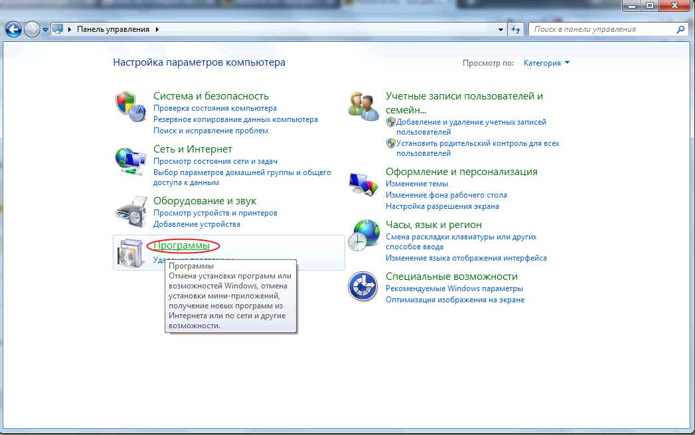Click the Back navigation arrow
The height and width of the screenshot is (435, 695).
[13, 30]
